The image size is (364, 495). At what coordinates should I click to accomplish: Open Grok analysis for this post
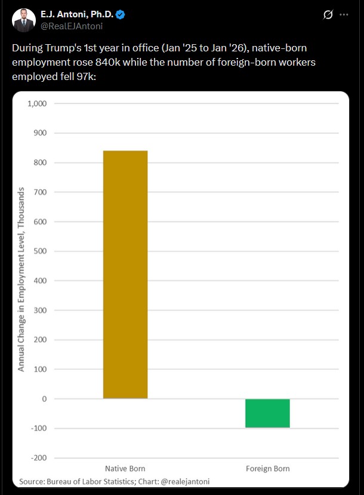326,14
